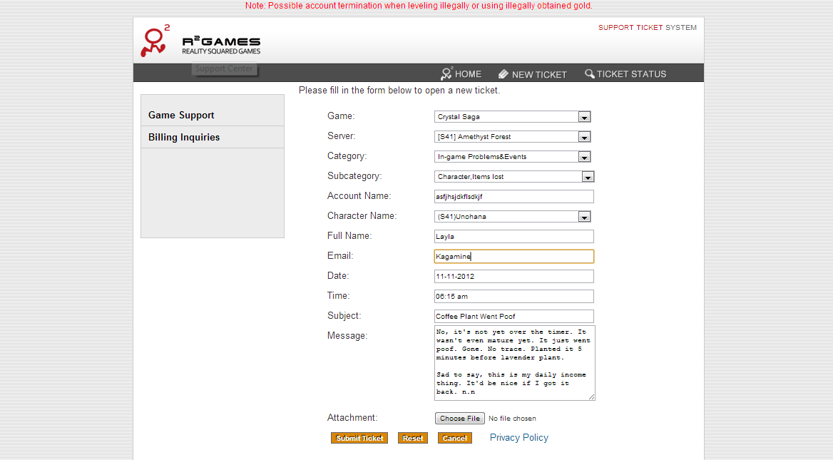Click the 'Attachment:' label
833x460 pixels.
353,417
